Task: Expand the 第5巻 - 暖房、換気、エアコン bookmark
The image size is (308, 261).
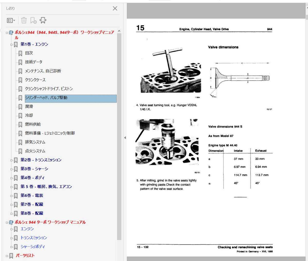Action: pyautogui.click(x=11, y=187)
